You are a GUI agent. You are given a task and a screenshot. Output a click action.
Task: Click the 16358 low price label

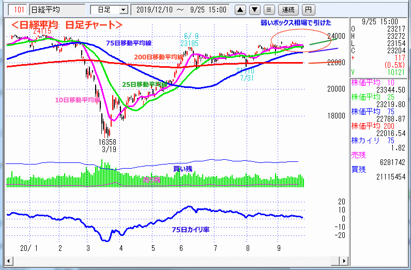[107, 142]
